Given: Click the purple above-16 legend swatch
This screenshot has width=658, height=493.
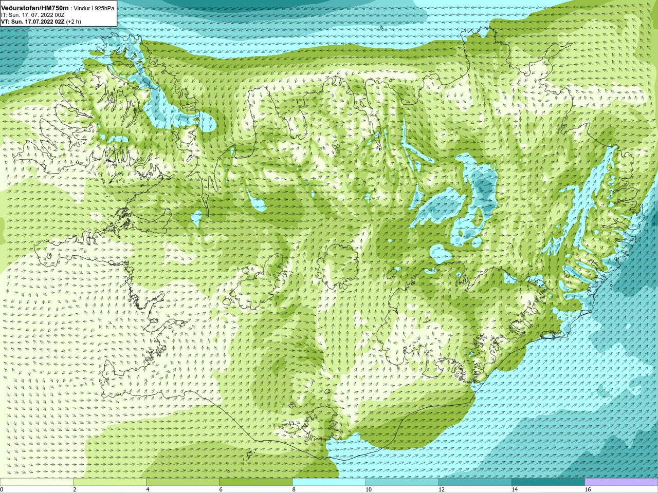Looking at the screenshot, I should click(x=622, y=482).
